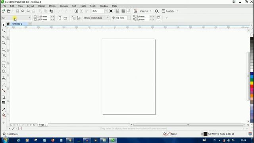This screenshot has width=254, height=143.
Task: Start new document with plus tab
Action: pos(30,24)
